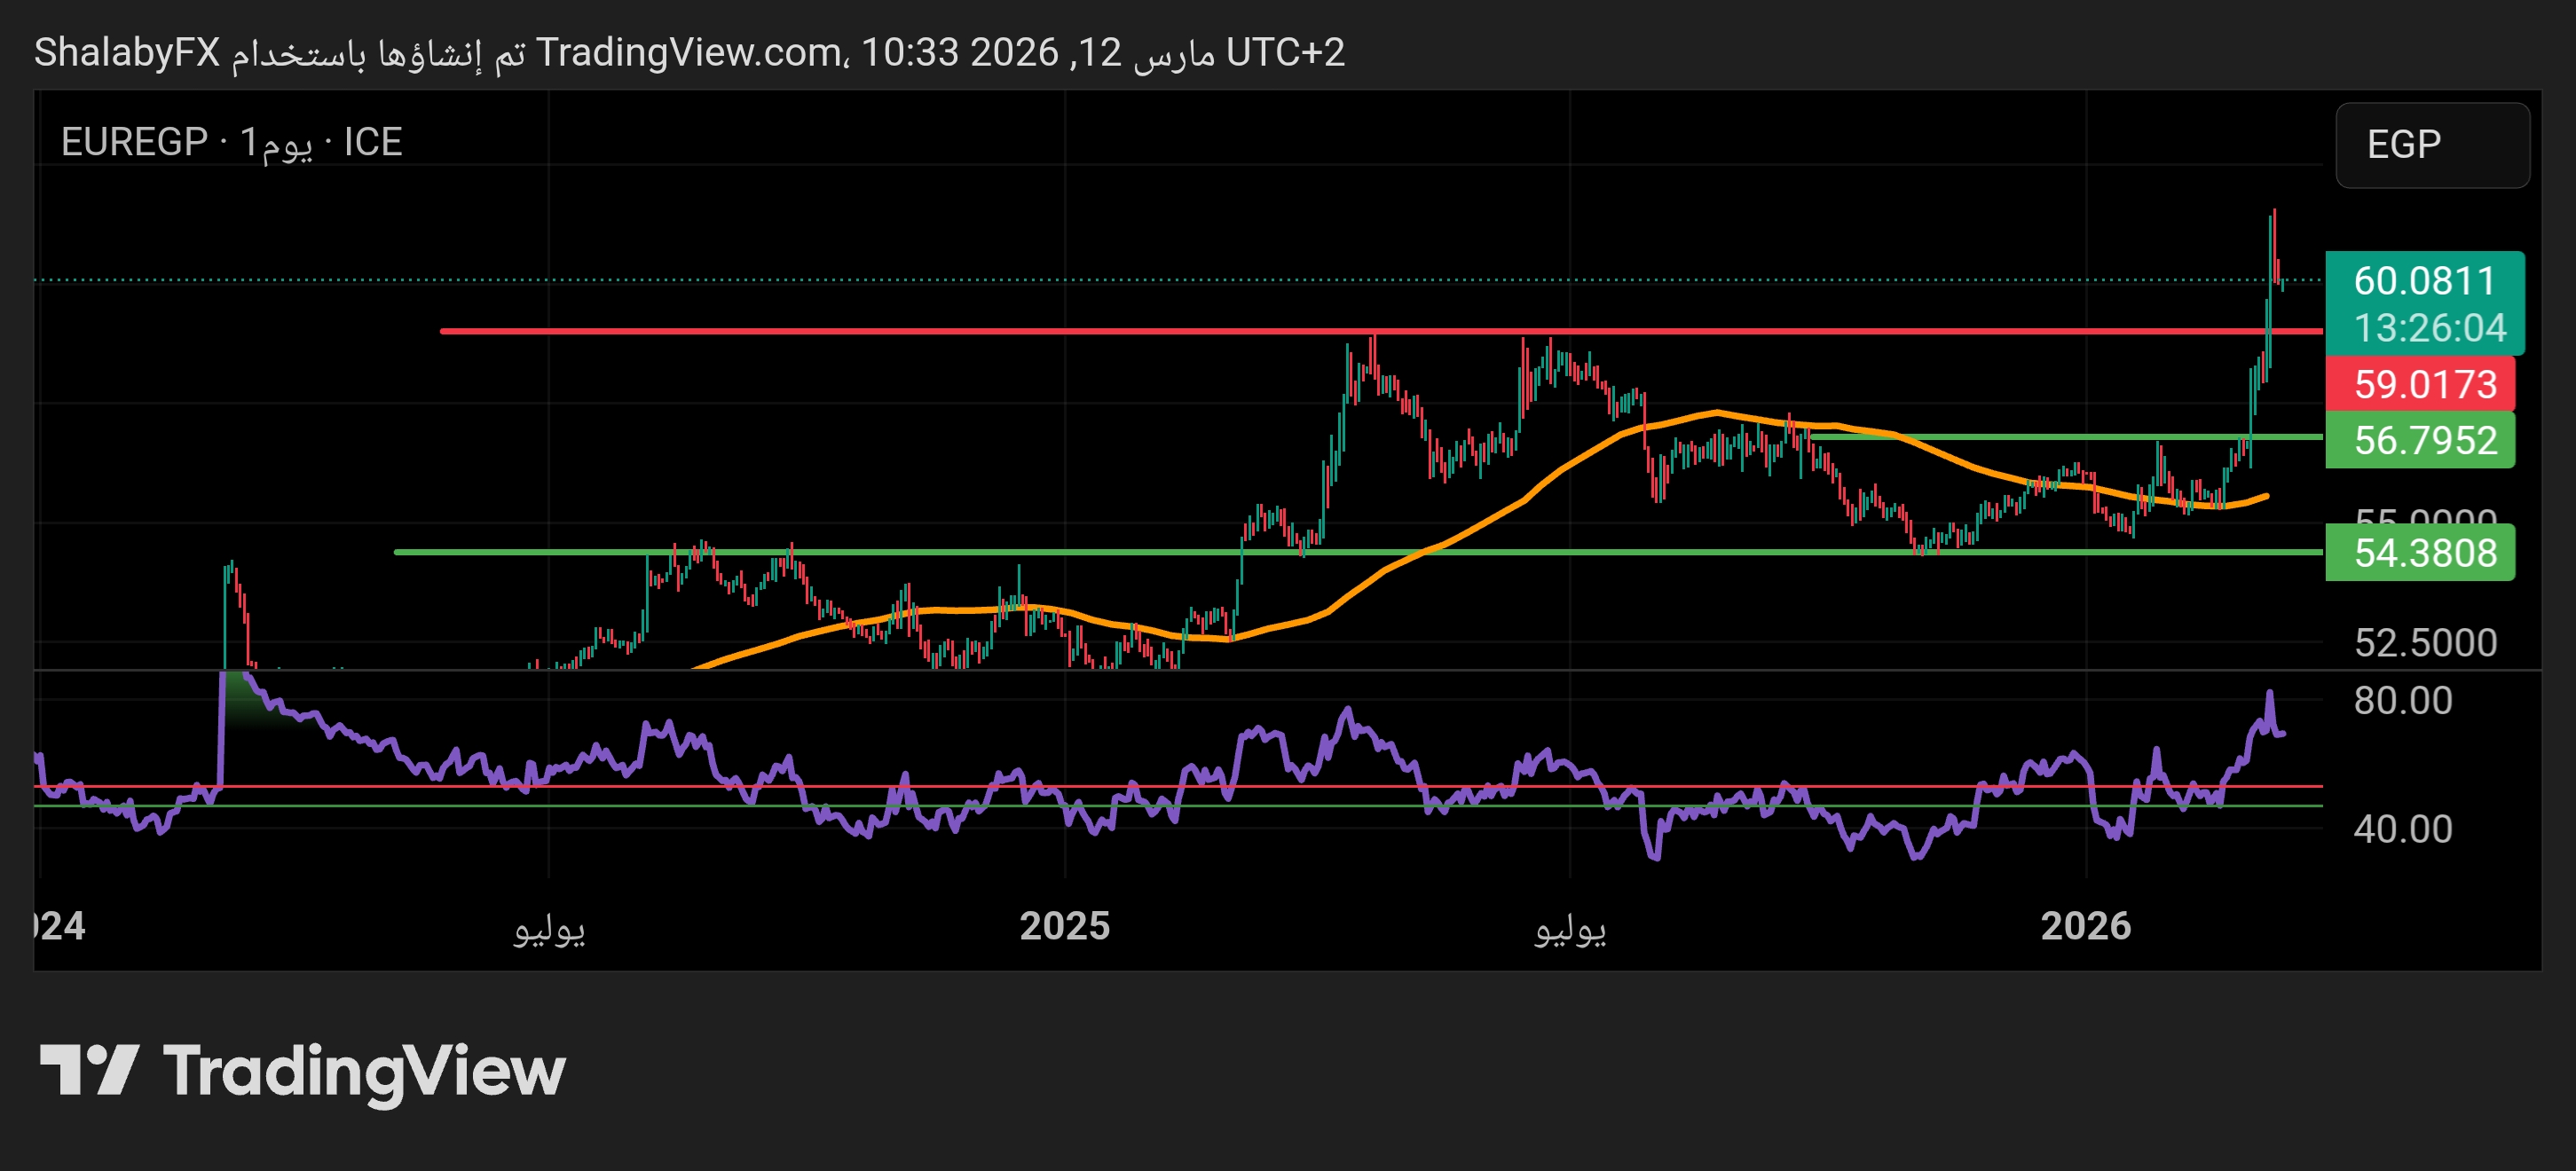
Task: Select the green 56.7952 price label
Action: 2424,440
